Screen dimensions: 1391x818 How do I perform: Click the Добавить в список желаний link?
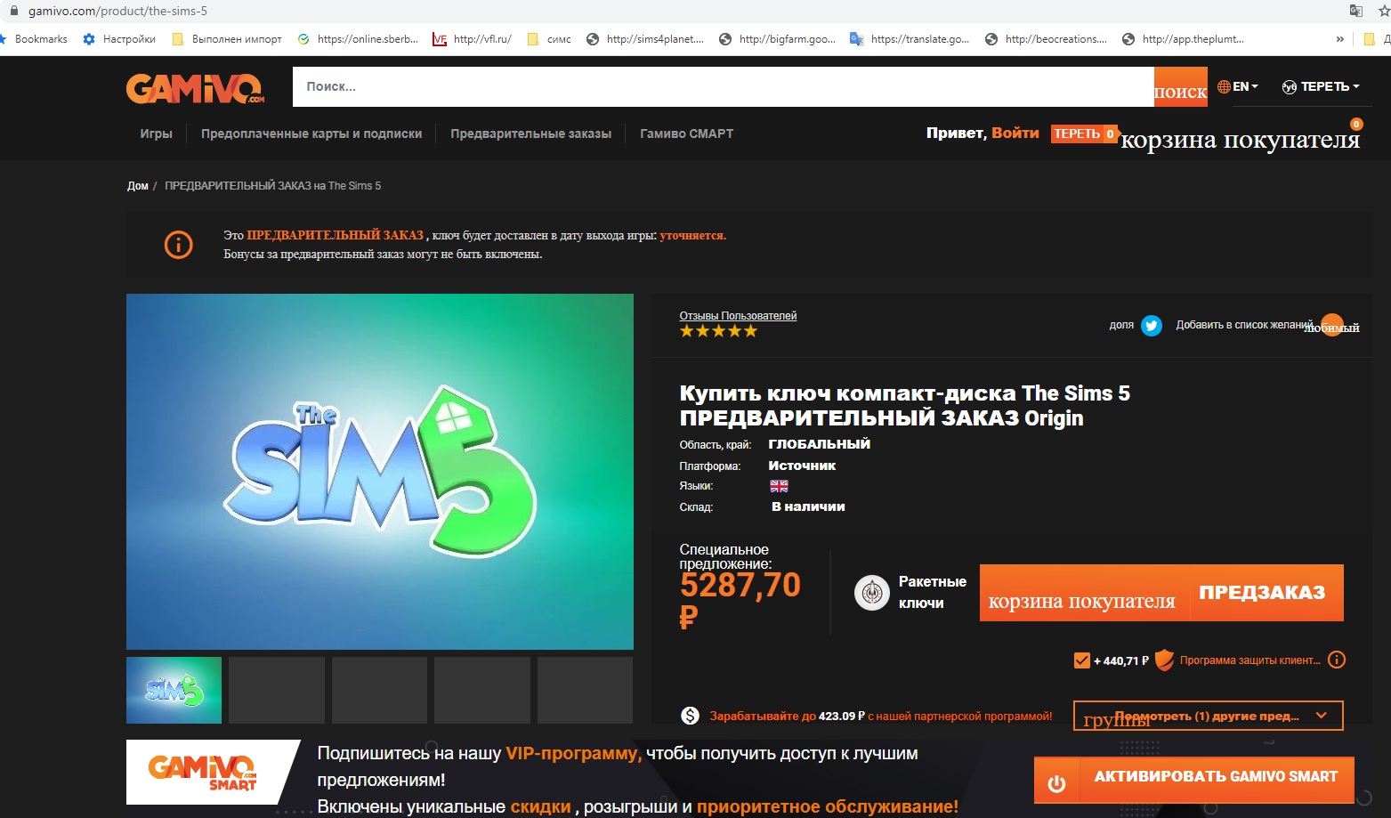click(1243, 325)
